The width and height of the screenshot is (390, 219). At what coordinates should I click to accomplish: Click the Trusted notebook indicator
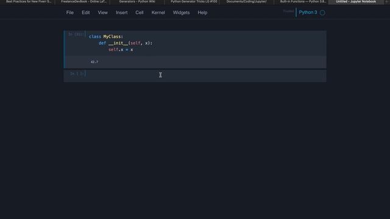coord(288,11)
